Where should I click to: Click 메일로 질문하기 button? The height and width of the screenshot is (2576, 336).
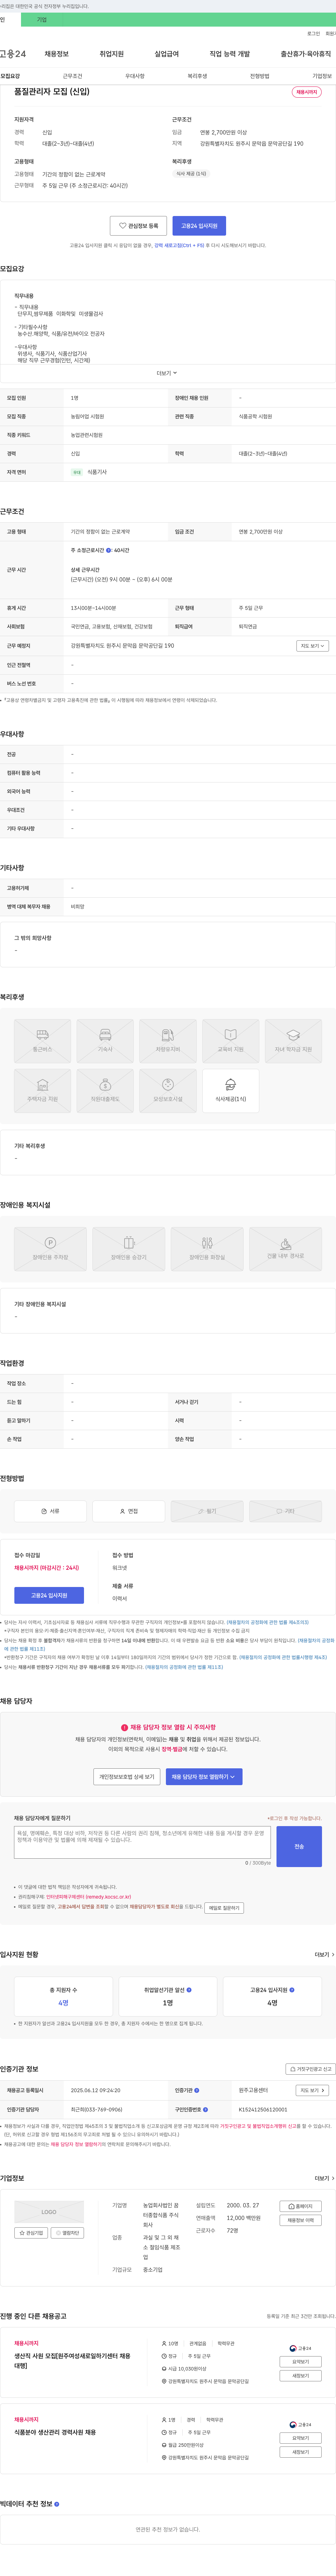[224, 1908]
